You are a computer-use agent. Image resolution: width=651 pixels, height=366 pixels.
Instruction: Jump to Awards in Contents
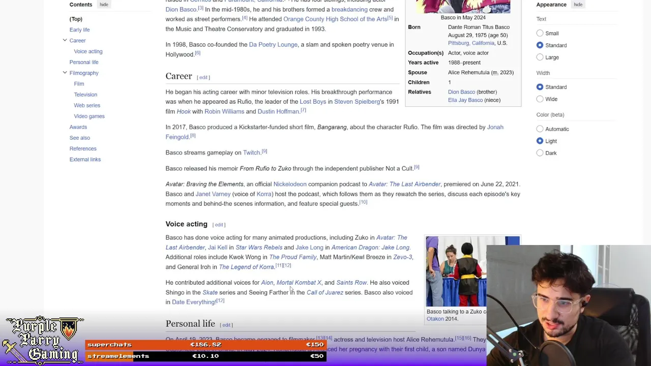(x=78, y=127)
